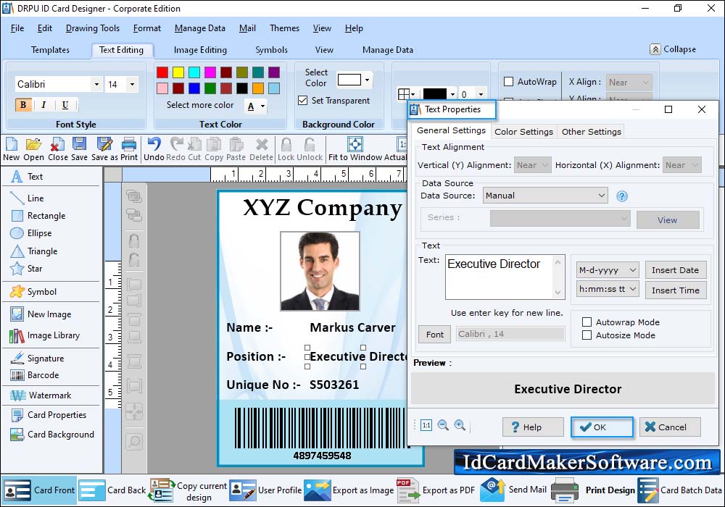
Task: Select the Ellipse shape tool
Action: (x=31, y=233)
